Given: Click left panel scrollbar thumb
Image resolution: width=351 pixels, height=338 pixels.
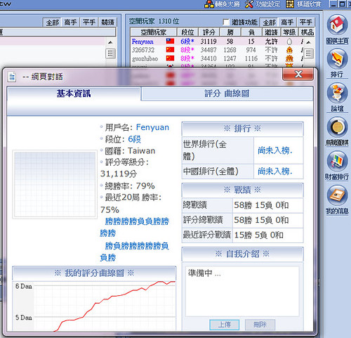Looking at the screenshot, I should [110, 53].
